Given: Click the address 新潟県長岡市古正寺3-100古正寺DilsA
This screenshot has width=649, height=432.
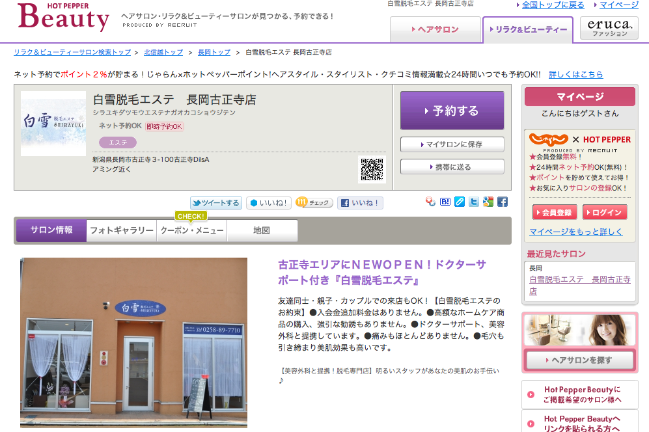Looking at the screenshot, I should (x=150, y=160).
